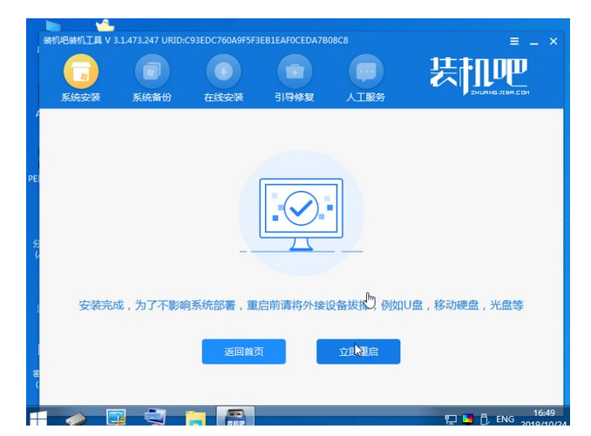Open the 在线安装 download icon

click(223, 72)
